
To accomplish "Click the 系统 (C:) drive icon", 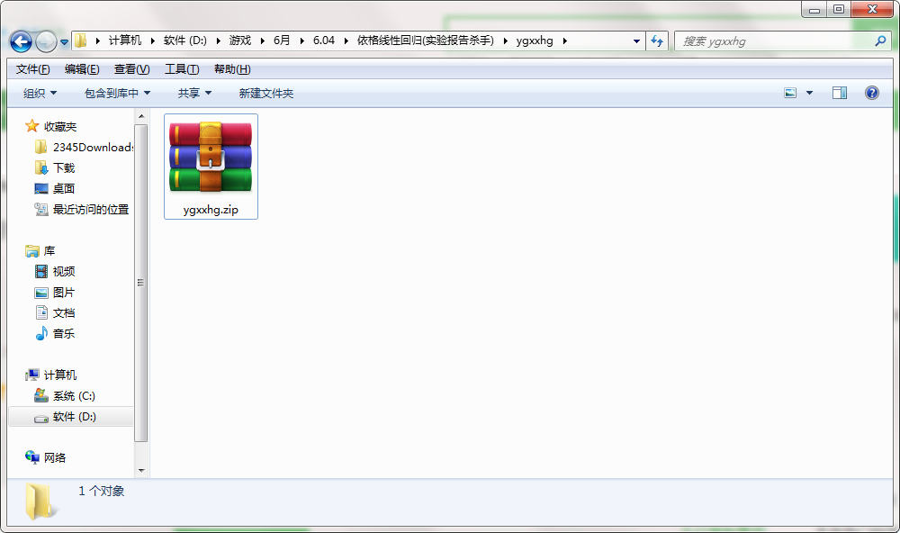I will [40, 395].
